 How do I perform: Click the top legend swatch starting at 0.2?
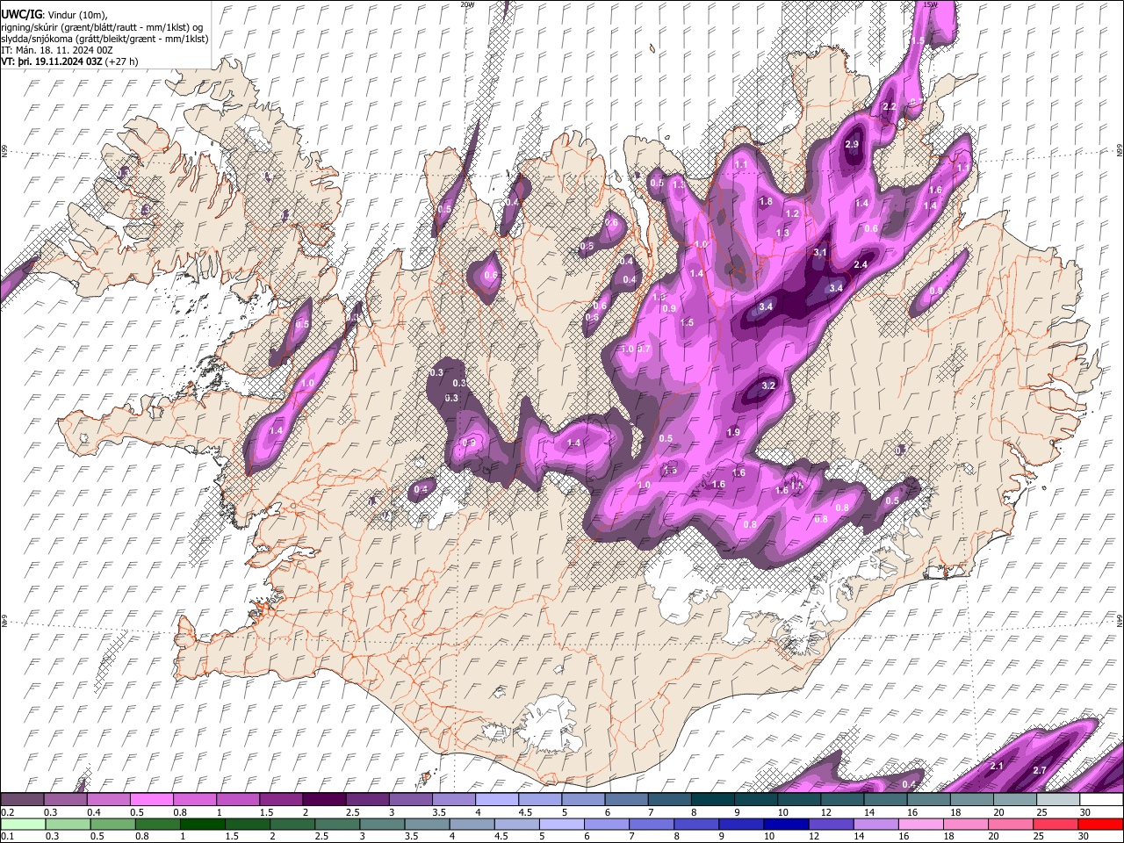22,799
